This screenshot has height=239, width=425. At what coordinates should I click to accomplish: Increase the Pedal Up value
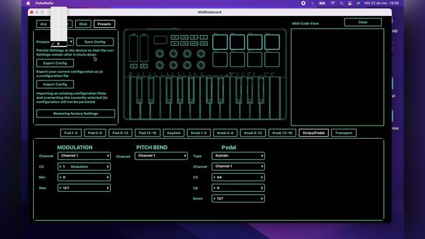[x=262, y=188]
